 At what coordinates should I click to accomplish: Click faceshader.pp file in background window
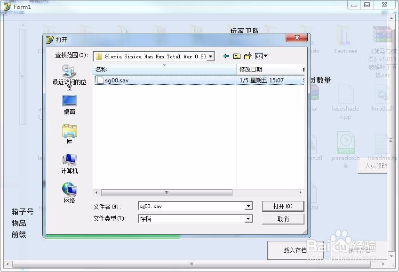pyautogui.click(x=345, y=102)
